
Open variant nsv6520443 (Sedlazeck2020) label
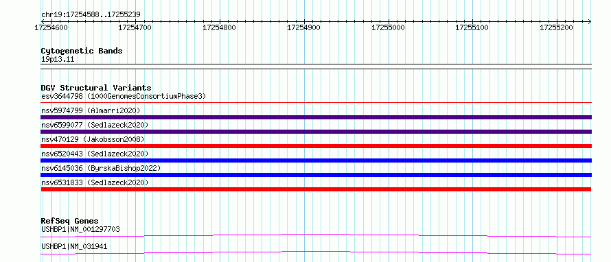point(95,154)
